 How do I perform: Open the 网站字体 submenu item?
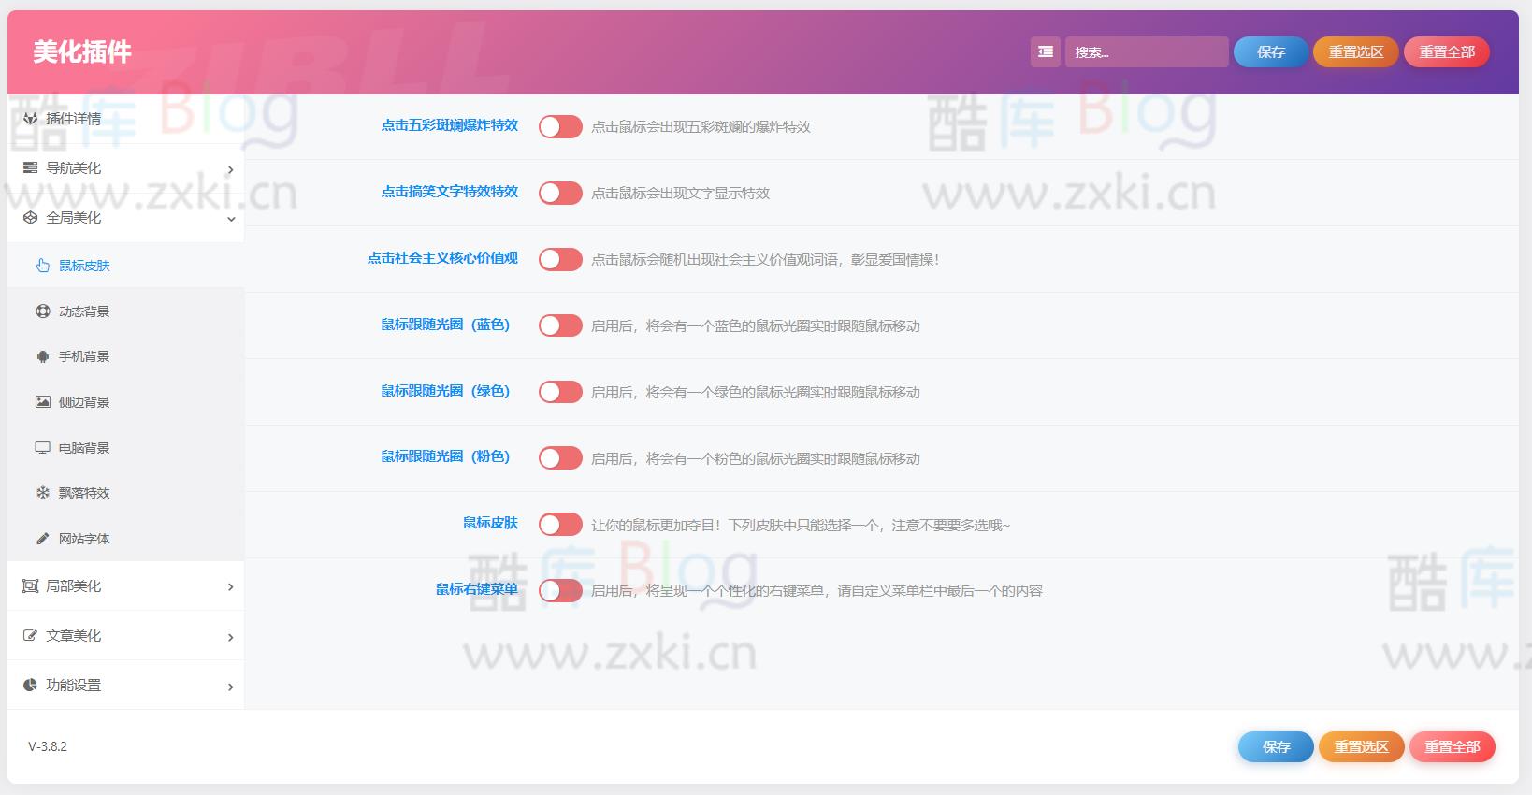(125, 539)
